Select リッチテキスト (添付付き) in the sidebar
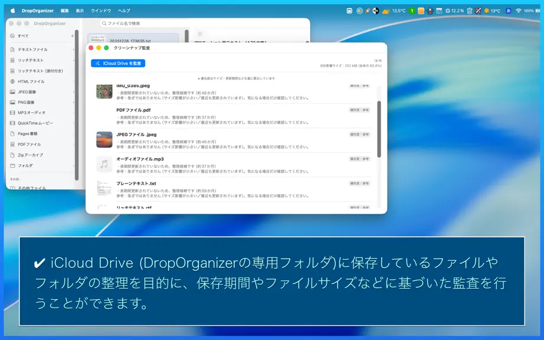 coord(41,71)
